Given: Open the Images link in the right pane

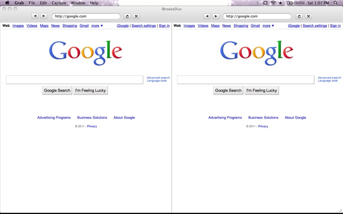Looking at the screenshot, I should (x=189, y=26).
